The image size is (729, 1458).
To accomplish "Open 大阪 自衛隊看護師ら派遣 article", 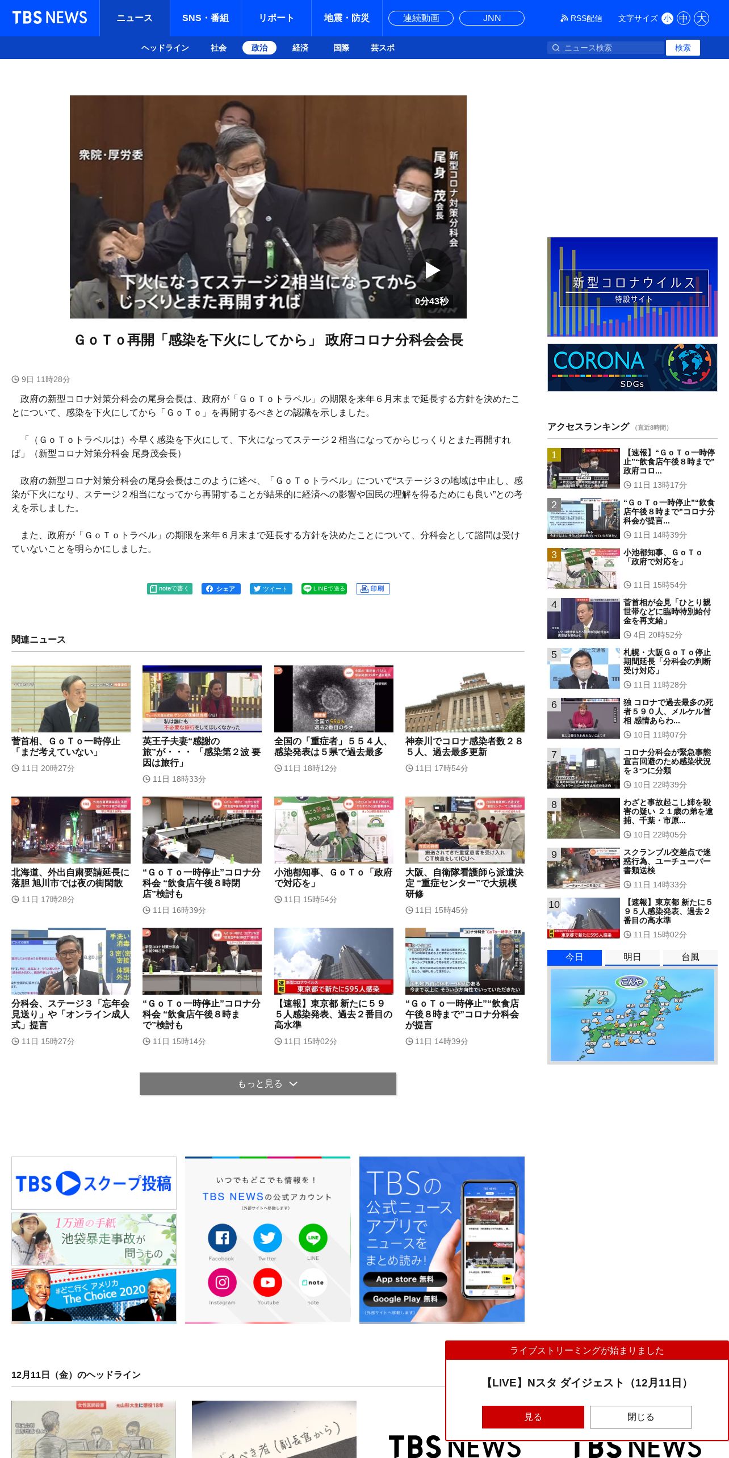I will coord(465,856).
